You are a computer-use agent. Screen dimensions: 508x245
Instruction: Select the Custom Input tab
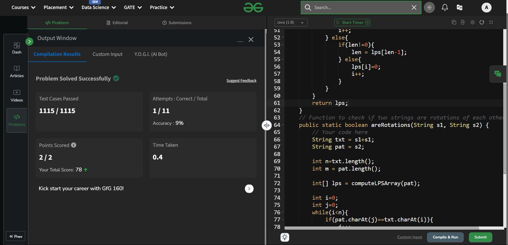[108, 54]
